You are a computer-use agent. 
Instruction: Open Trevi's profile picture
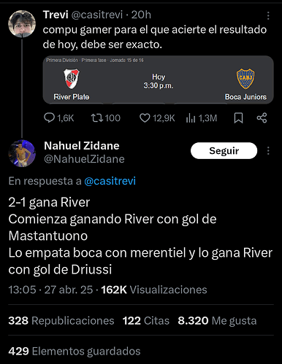pyautogui.click(x=22, y=24)
